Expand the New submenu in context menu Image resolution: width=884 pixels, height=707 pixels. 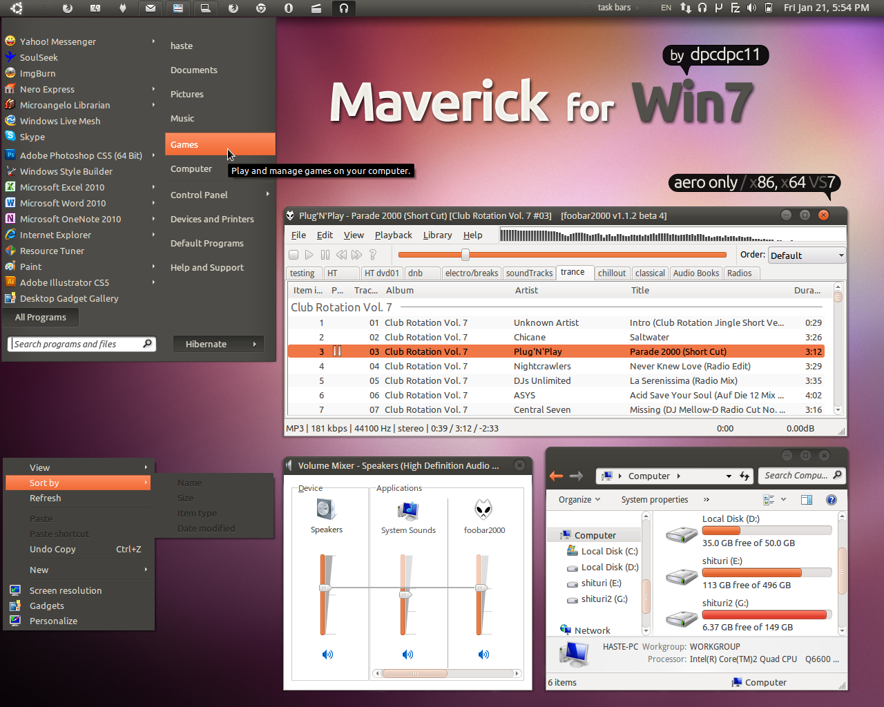pos(146,570)
